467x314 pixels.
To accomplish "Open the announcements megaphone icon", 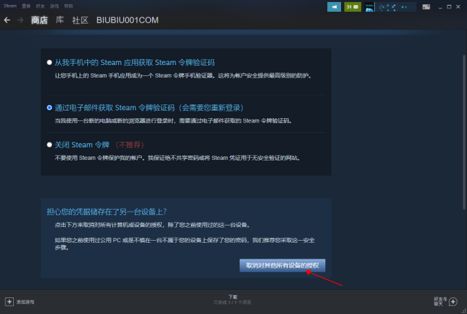I will (x=335, y=7).
